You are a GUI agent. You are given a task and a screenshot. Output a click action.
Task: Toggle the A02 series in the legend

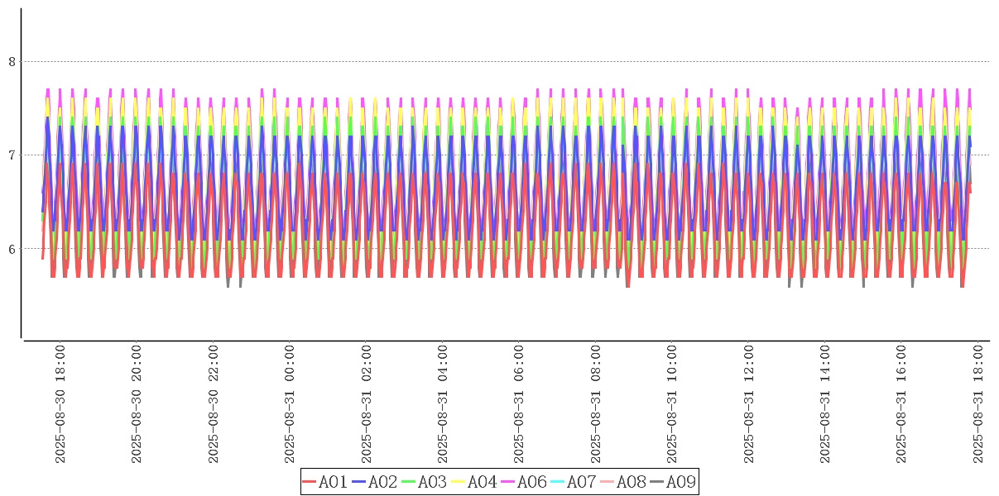coord(382,482)
